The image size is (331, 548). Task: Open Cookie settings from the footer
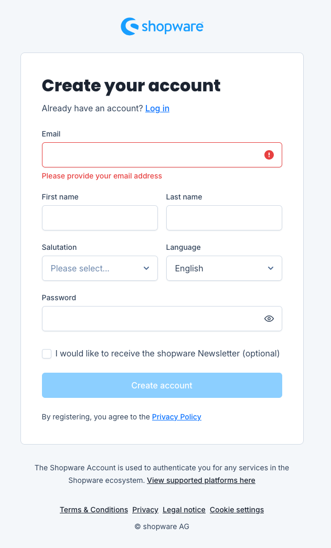click(237, 509)
